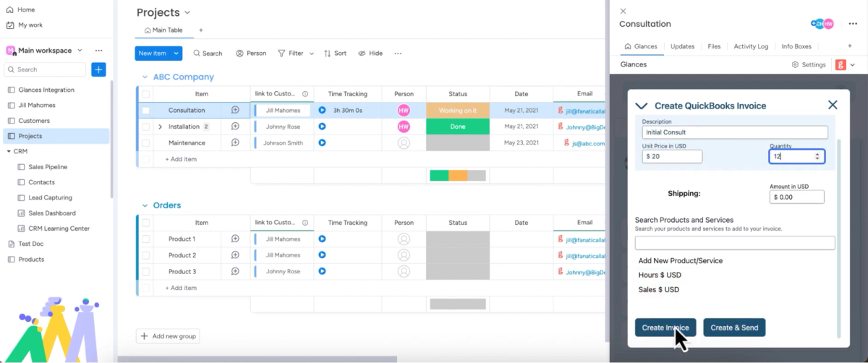Viewport: 868px width, 363px height.
Task: Add a new board view tab
Action: (x=201, y=30)
